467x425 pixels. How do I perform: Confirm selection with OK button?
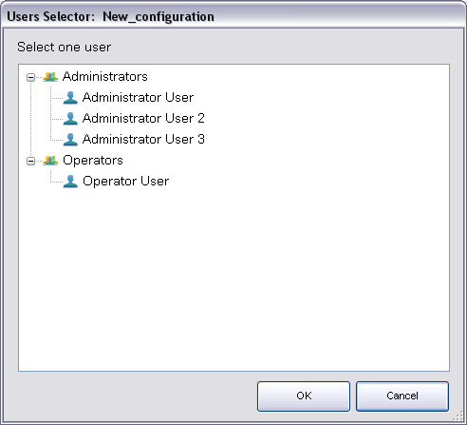click(304, 396)
